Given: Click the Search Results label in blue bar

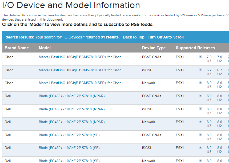Looking at the screenshot, I should (20, 37).
